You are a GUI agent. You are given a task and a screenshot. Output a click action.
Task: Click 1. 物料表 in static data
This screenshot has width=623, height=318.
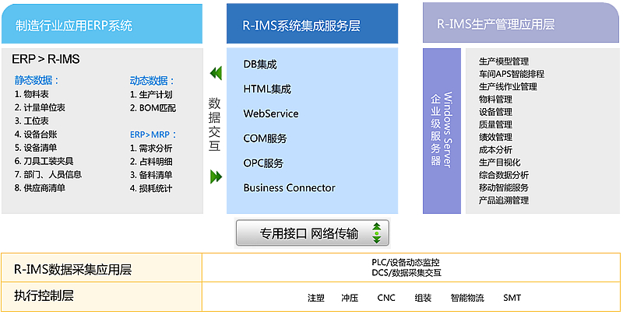coord(32,94)
